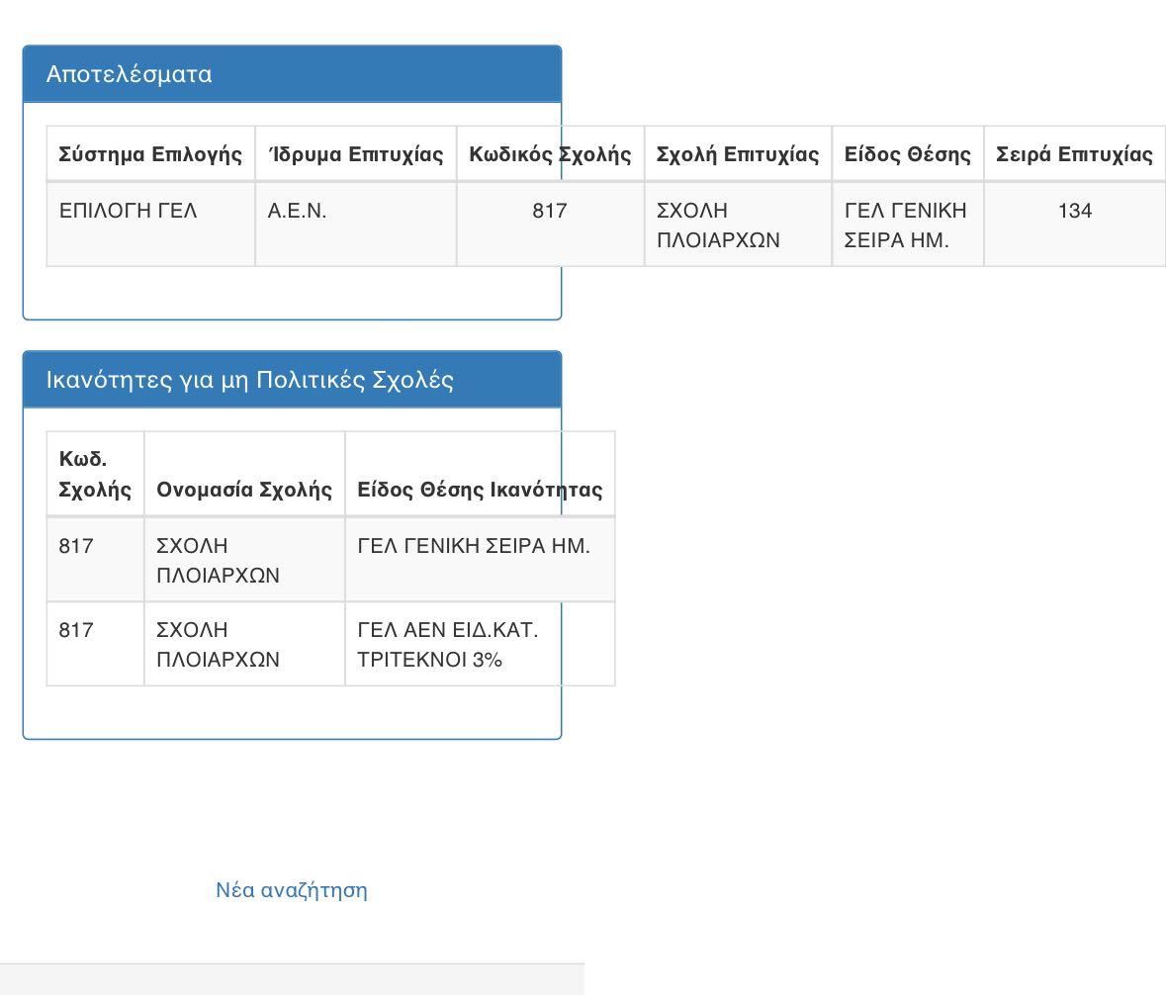Select the 'Είδος Θέσης' header in results table
The image size is (1166, 995).
click(907, 154)
